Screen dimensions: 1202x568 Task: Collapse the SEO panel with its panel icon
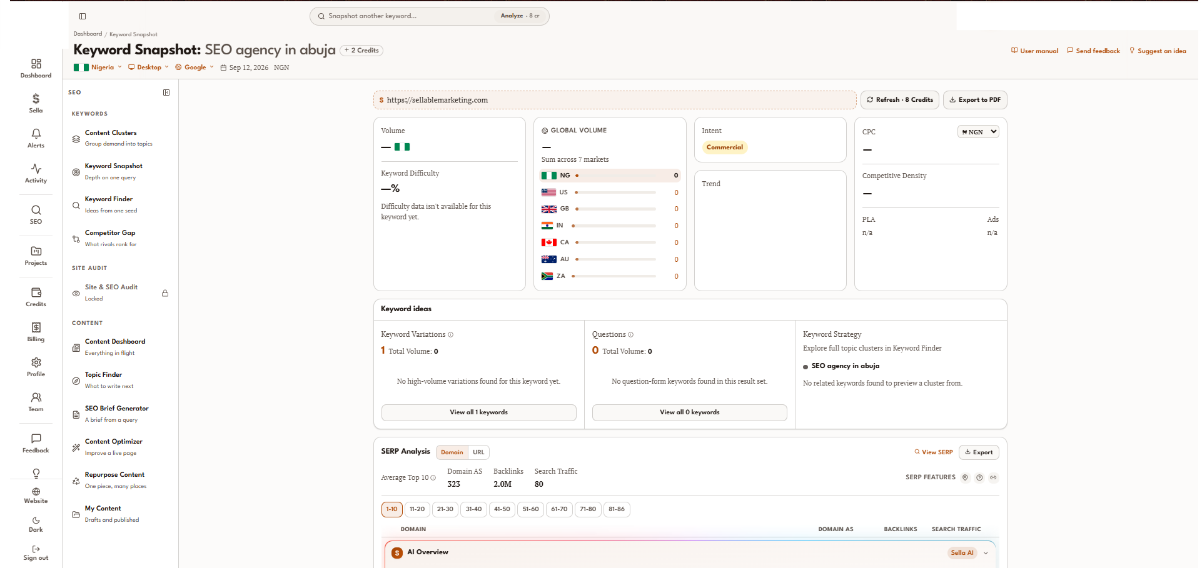click(166, 92)
